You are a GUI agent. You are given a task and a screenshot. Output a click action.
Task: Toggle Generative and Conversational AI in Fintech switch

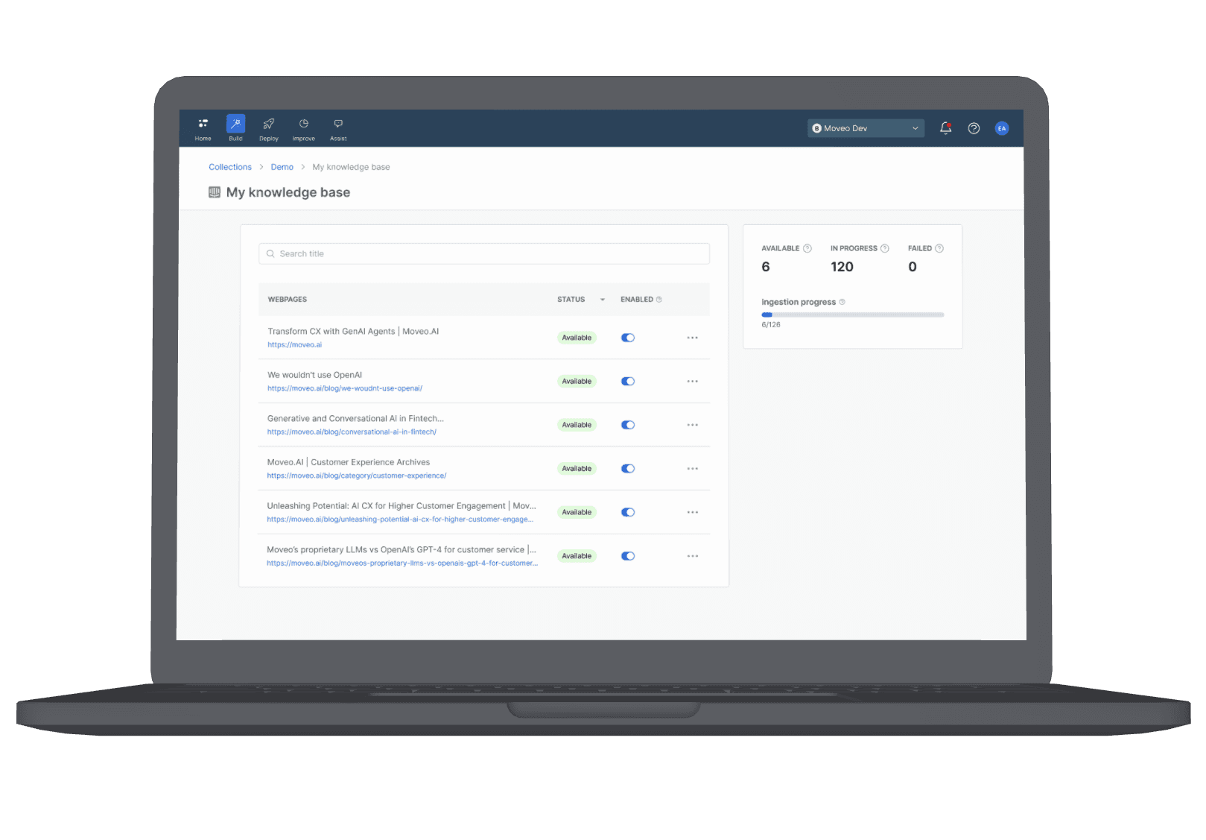pyautogui.click(x=628, y=425)
